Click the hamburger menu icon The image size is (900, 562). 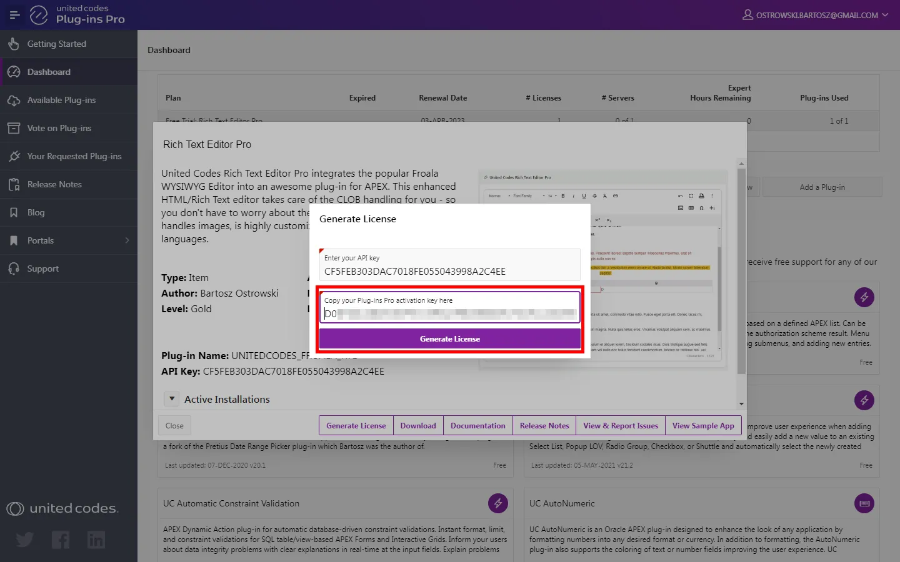[14, 15]
